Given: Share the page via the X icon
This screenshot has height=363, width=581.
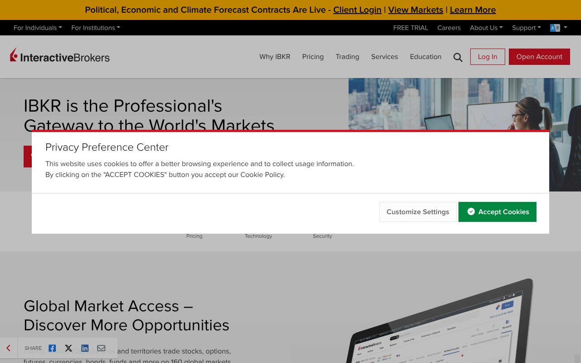Looking at the screenshot, I should click(69, 348).
